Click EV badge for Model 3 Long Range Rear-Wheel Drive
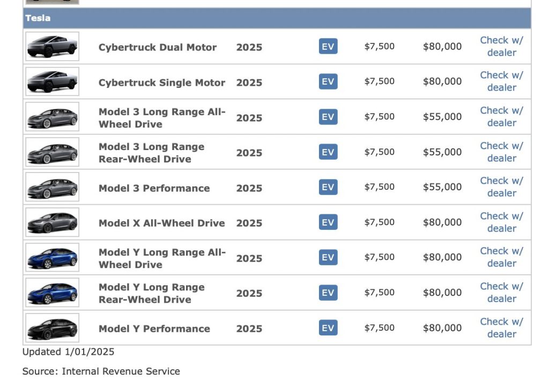The height and width of the screenshot is (388, 549). [x=328, y=152]
